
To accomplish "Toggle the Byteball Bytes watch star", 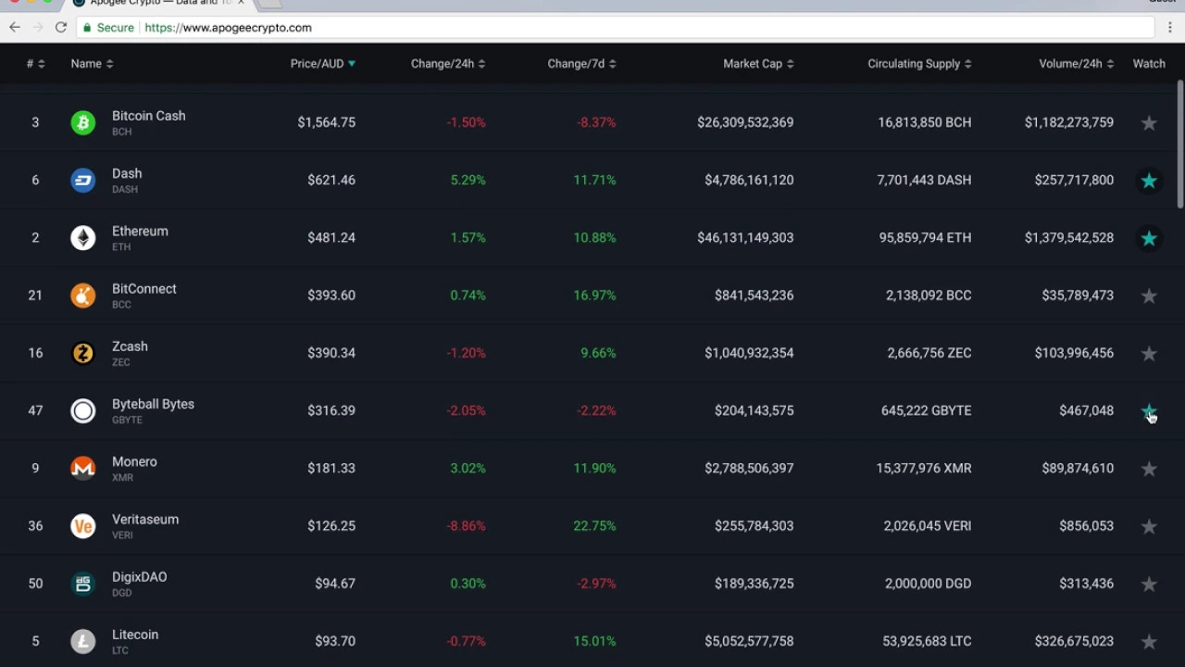I will (1149, 411).
